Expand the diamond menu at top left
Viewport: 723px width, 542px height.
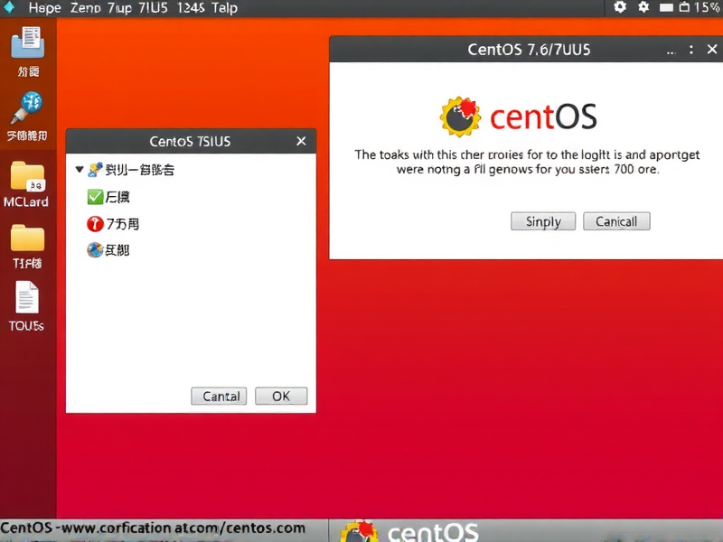[8, 8]
